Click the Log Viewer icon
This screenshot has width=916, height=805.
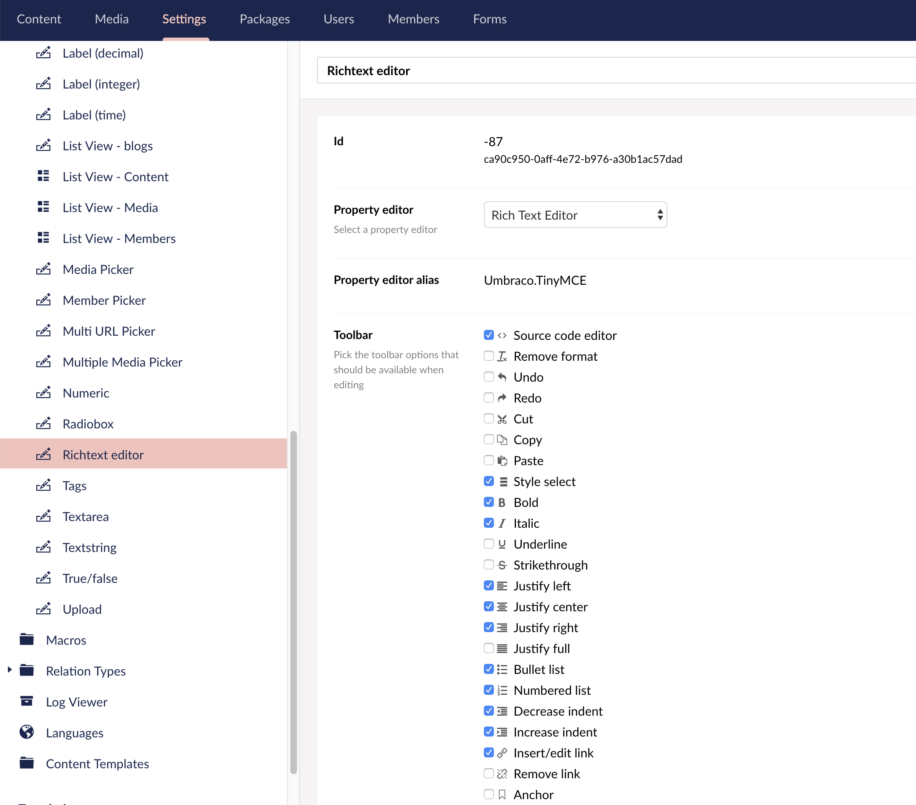(26, 701)
